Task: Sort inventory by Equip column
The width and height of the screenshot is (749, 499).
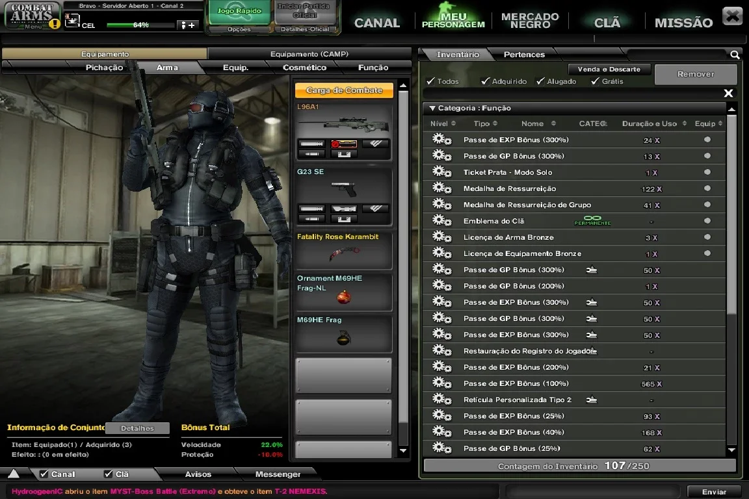Action: click(709, 123)
